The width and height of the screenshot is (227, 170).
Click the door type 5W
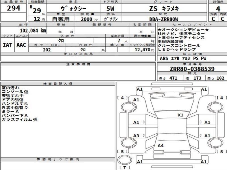[x=110, y=9]
